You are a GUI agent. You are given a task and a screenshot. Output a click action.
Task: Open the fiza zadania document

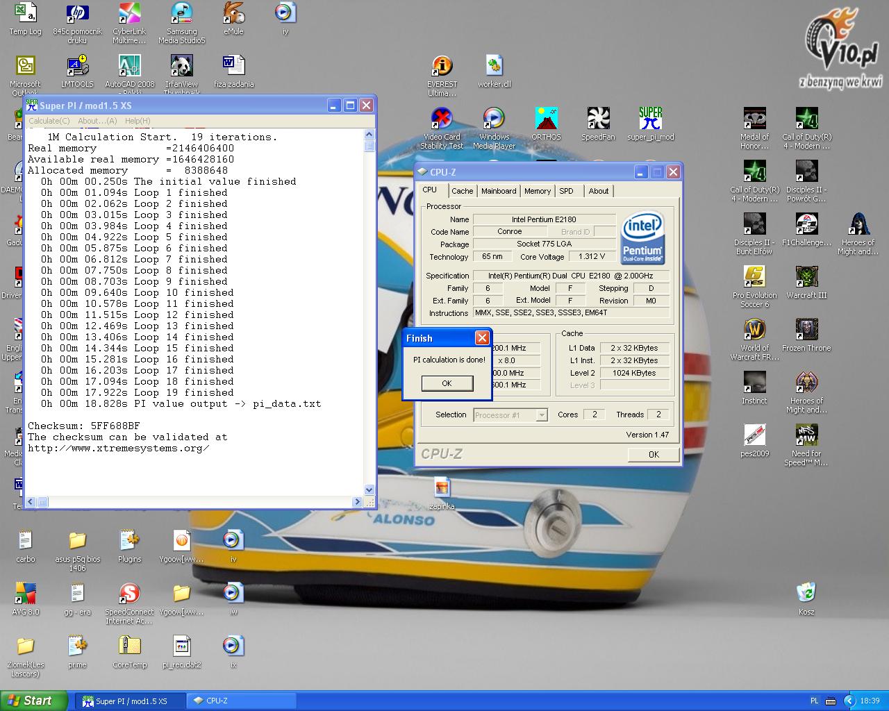233,72
